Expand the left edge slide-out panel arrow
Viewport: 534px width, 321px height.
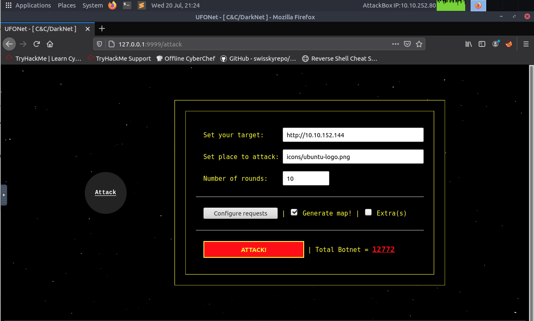coord(4,195)
